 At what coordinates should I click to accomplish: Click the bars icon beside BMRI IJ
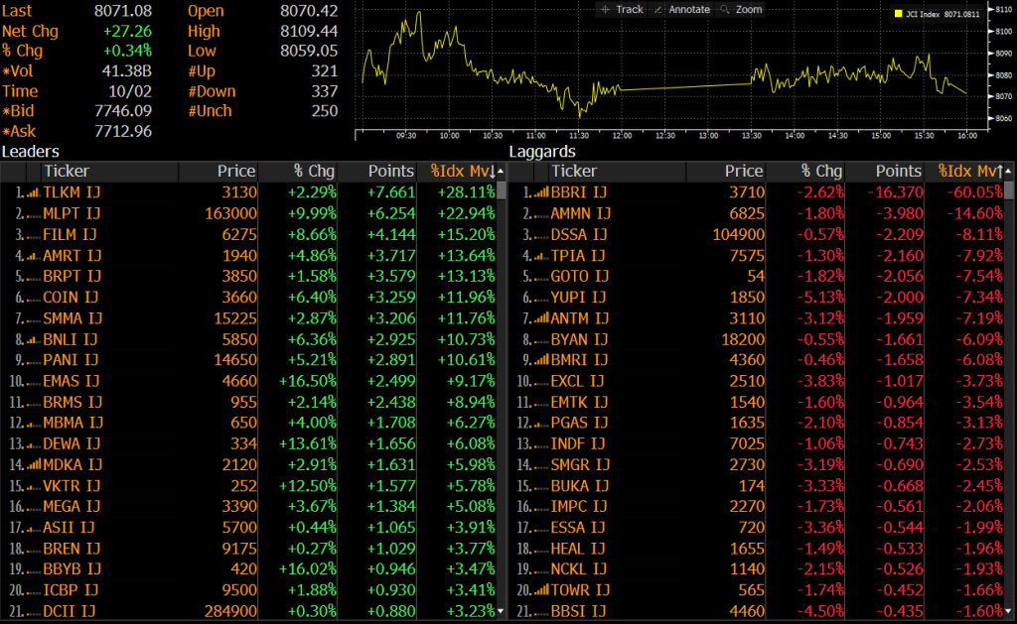[x=539, y=359]
